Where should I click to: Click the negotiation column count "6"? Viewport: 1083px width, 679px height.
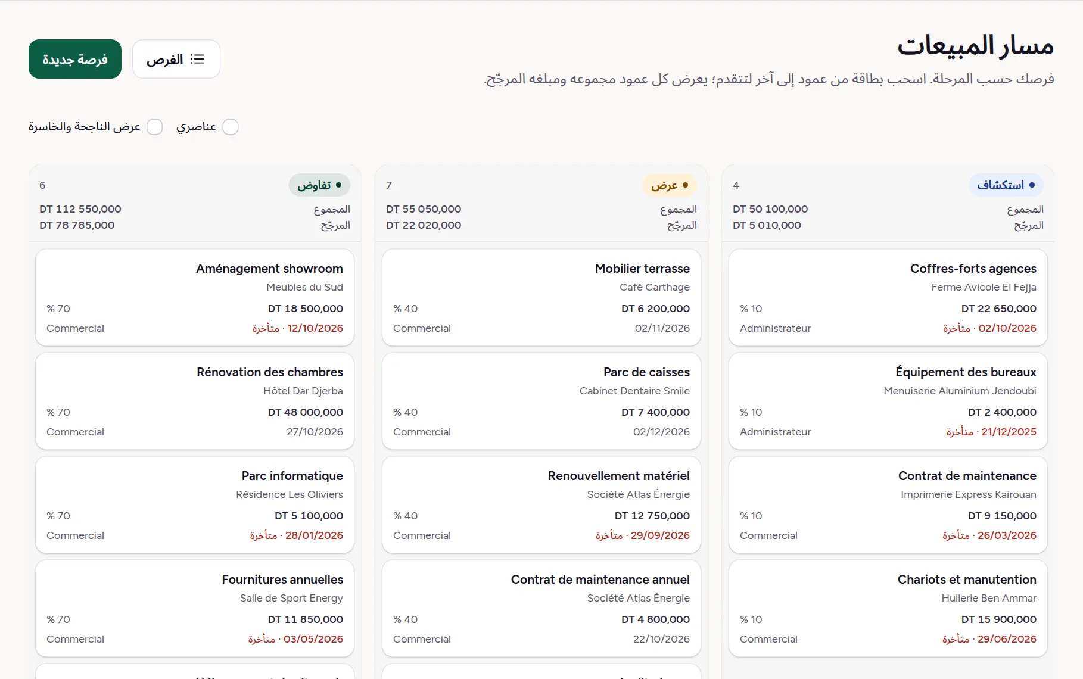pos(42,185)
